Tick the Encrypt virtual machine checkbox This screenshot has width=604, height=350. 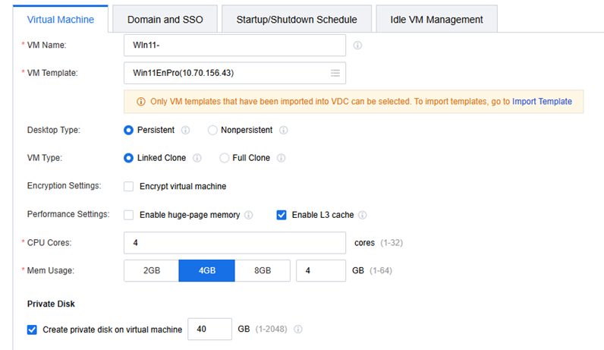(x=129, y=187)
